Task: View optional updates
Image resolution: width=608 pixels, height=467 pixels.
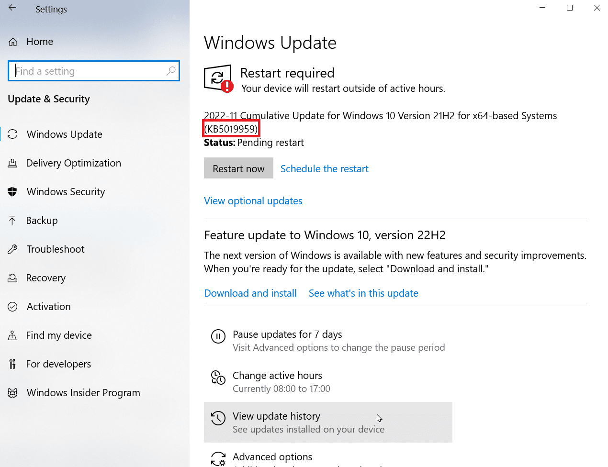Action: [x=253, y=200]
